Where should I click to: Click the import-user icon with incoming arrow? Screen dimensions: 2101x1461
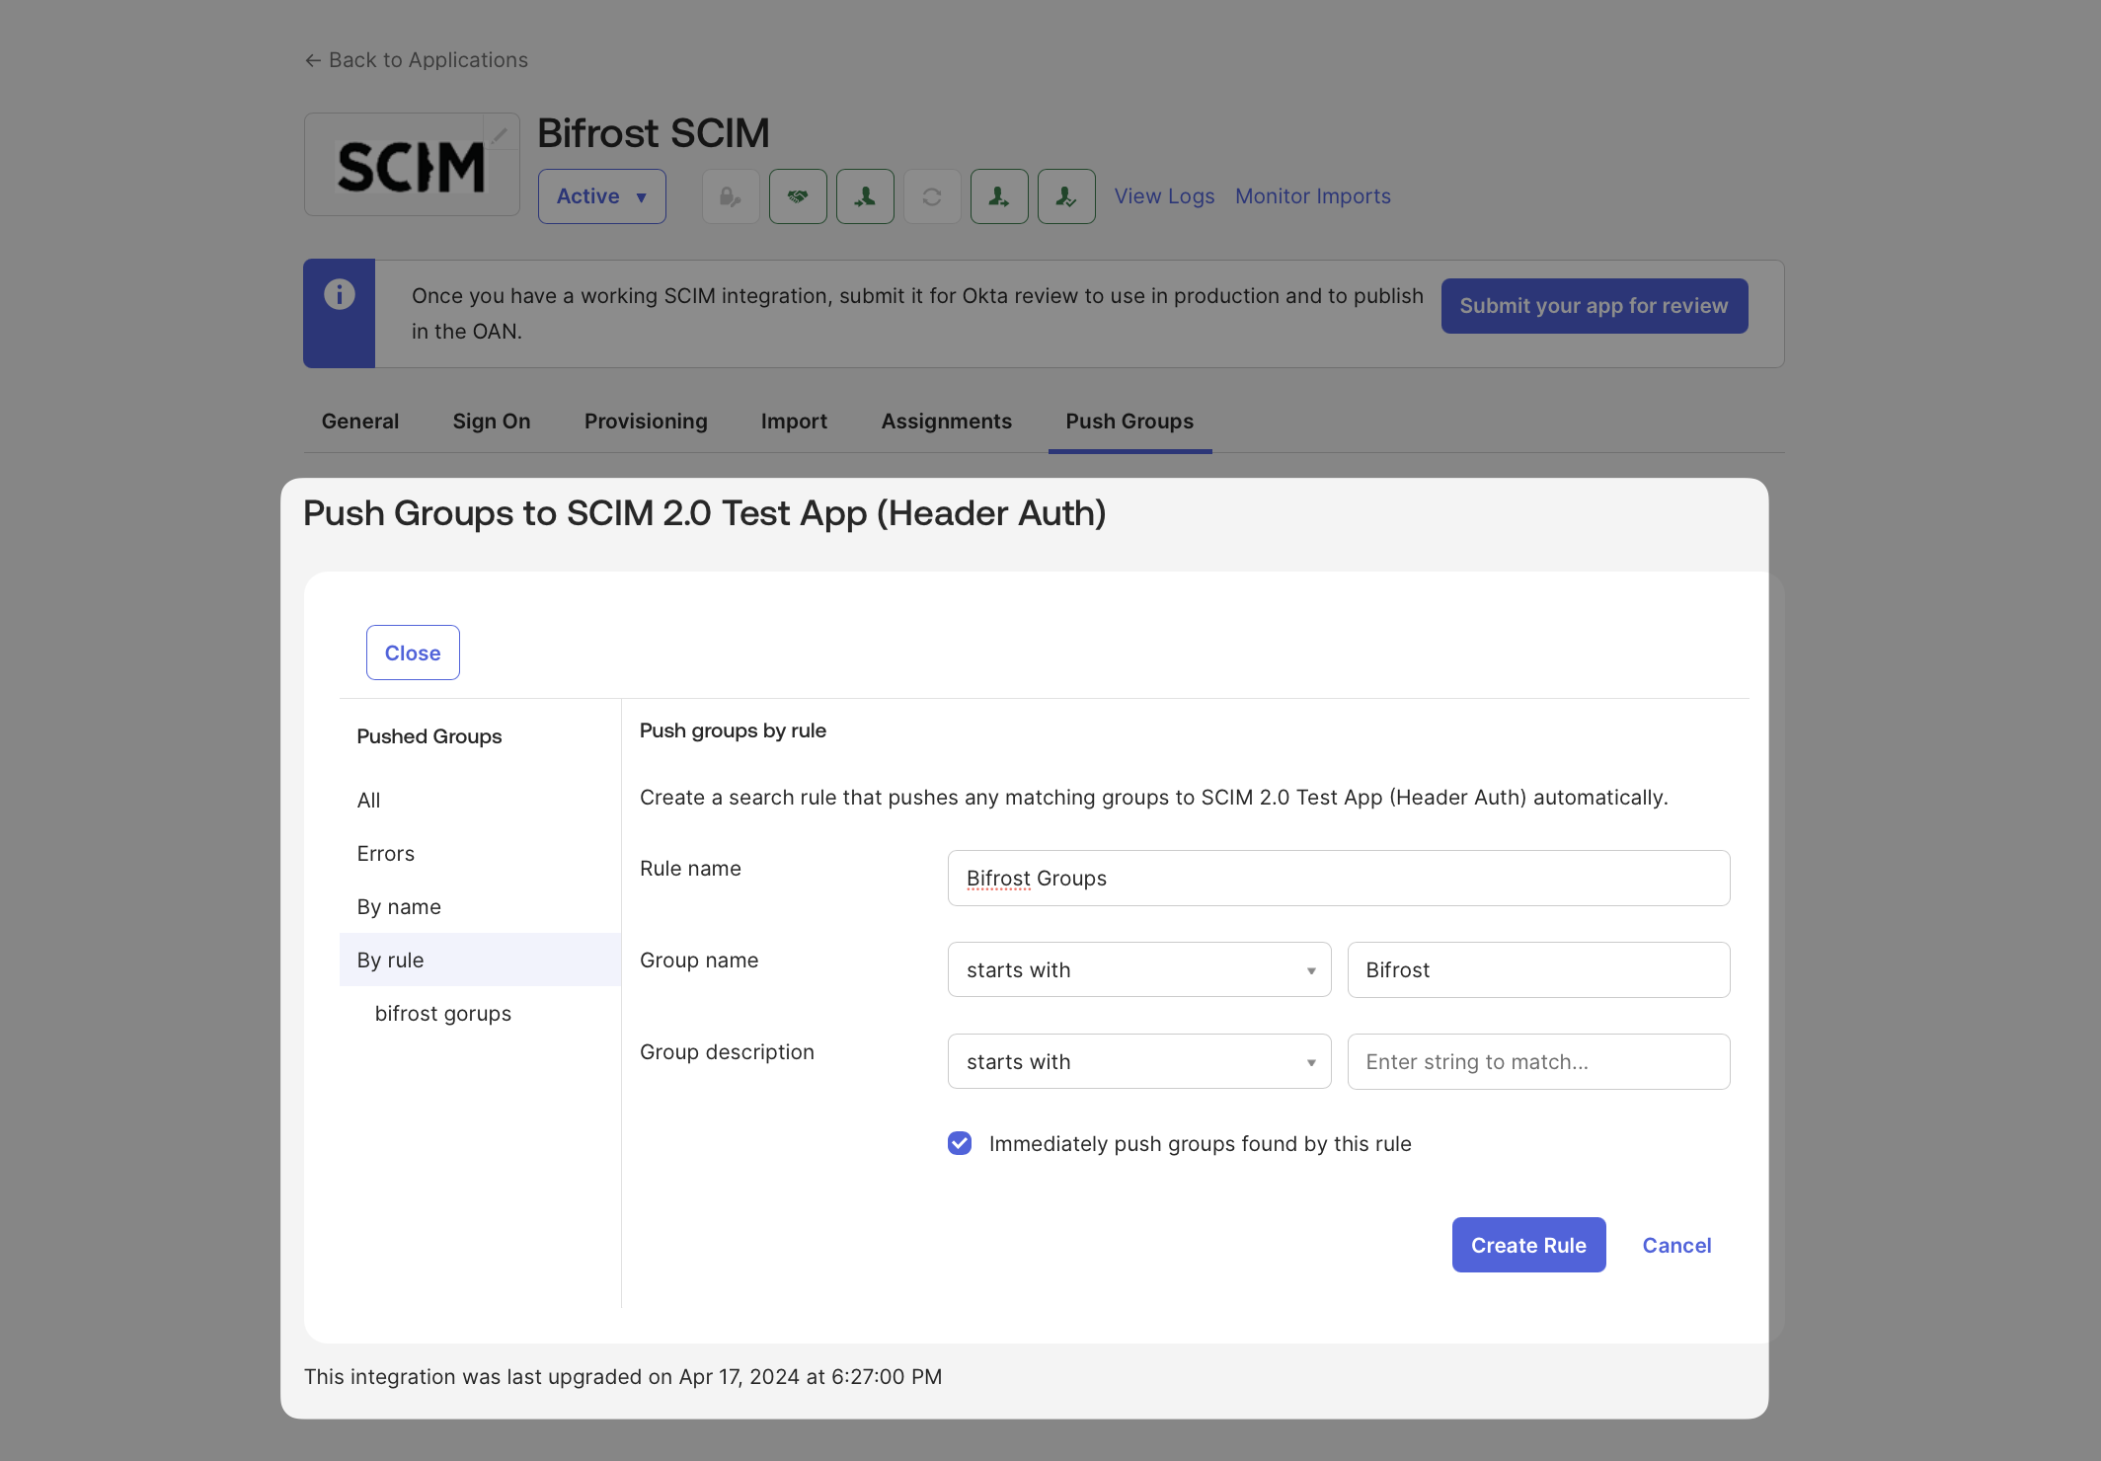click(x=865, y=196)
